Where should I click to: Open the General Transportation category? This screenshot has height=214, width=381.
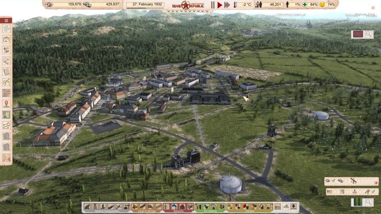(107, 211)
